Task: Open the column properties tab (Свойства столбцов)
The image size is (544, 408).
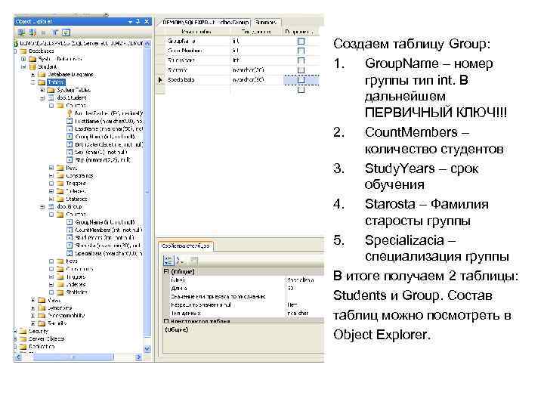Action: [x=186, y=246]
